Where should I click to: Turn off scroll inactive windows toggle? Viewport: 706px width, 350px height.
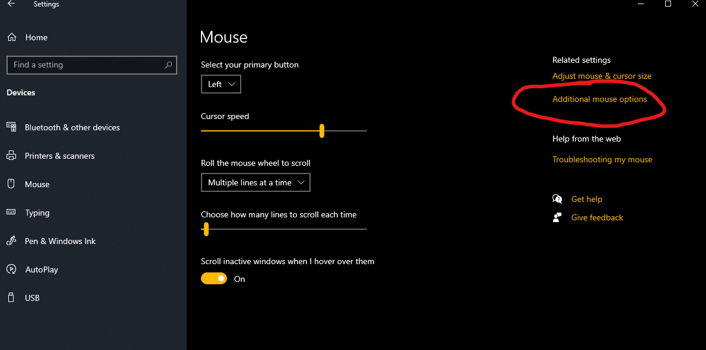tap(214, 278)
